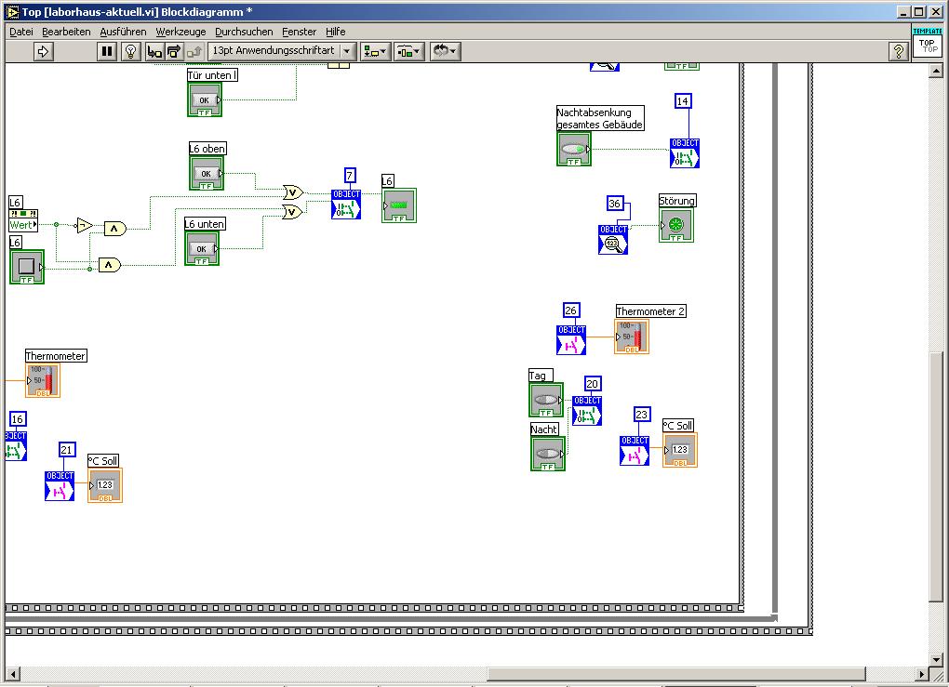Select the °C Soll indicator near constant 23
This screenshot has width=949, height=687.
pyautogui.click(x=680, y=450)
